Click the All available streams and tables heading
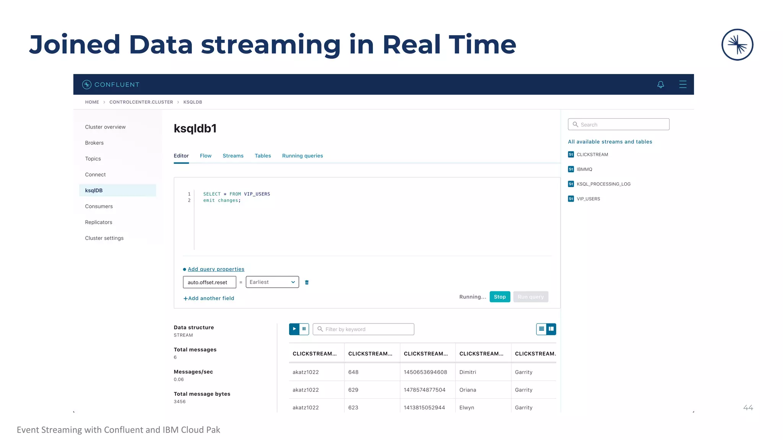The height and width of the screenshot is (440, 783). (610, 142)
